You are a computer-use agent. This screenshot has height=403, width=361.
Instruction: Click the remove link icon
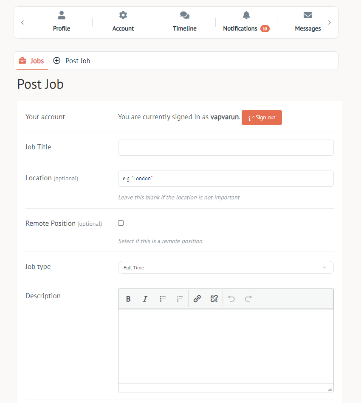[214, 299]
